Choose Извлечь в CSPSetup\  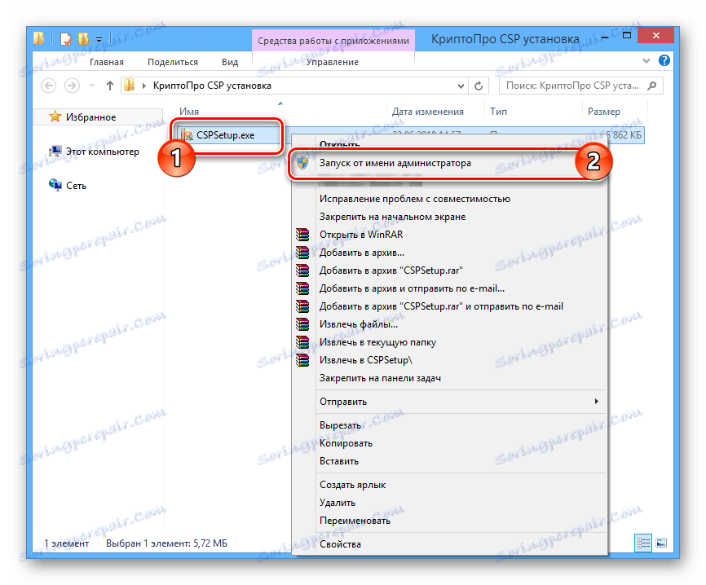click(449, 360)
